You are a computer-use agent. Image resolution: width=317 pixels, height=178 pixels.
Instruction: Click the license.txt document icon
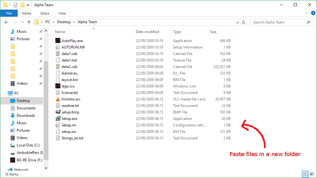pos(58,92)
